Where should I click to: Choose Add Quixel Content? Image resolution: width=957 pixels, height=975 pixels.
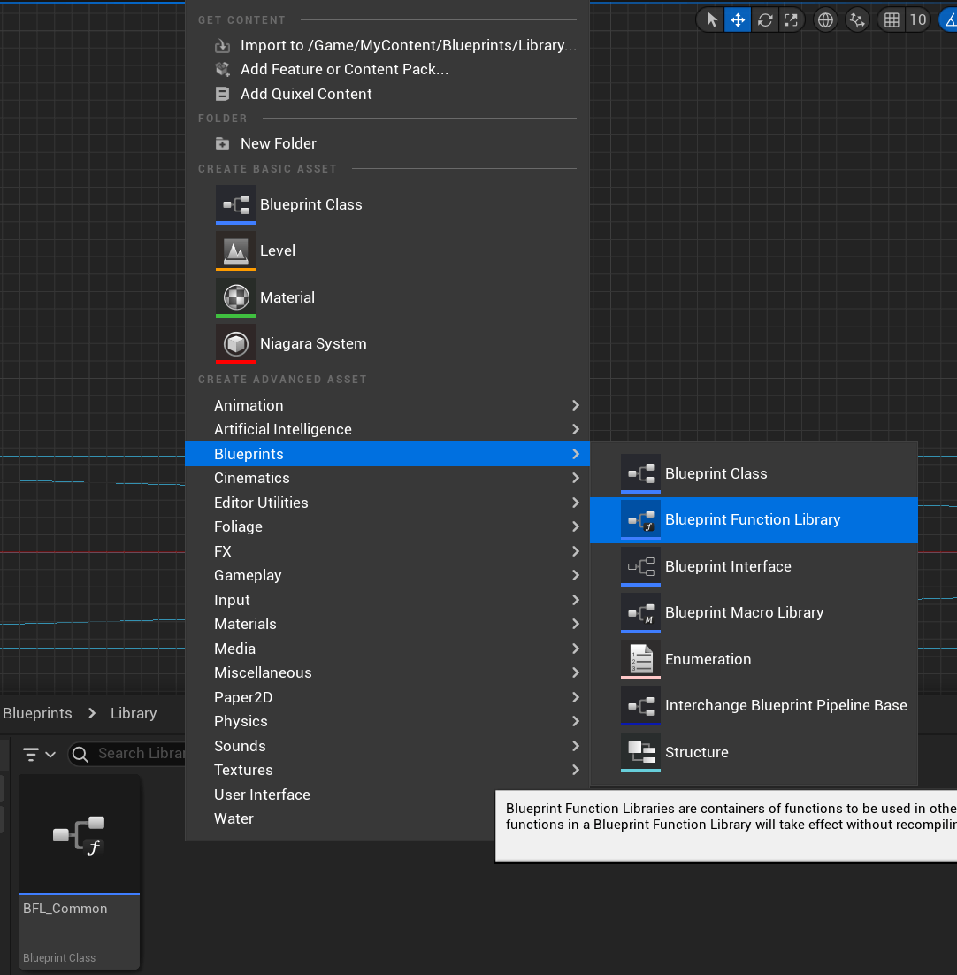[387, 94]
